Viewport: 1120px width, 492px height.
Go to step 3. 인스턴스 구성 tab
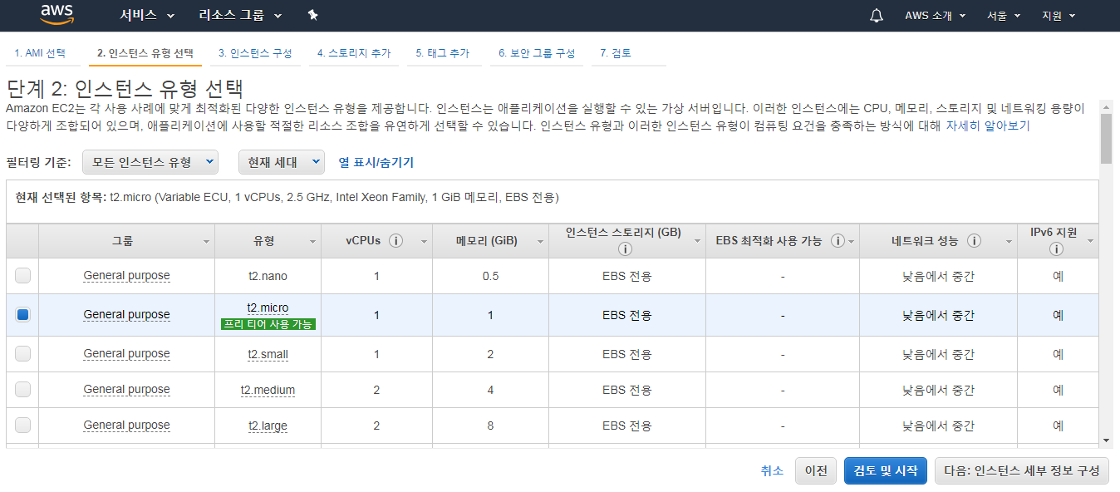255,53
